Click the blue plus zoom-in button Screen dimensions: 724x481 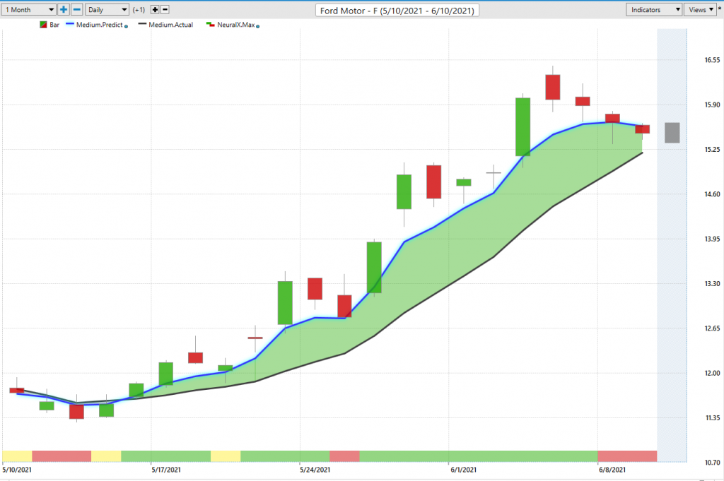pyautogui.click(x=64, y=10)
